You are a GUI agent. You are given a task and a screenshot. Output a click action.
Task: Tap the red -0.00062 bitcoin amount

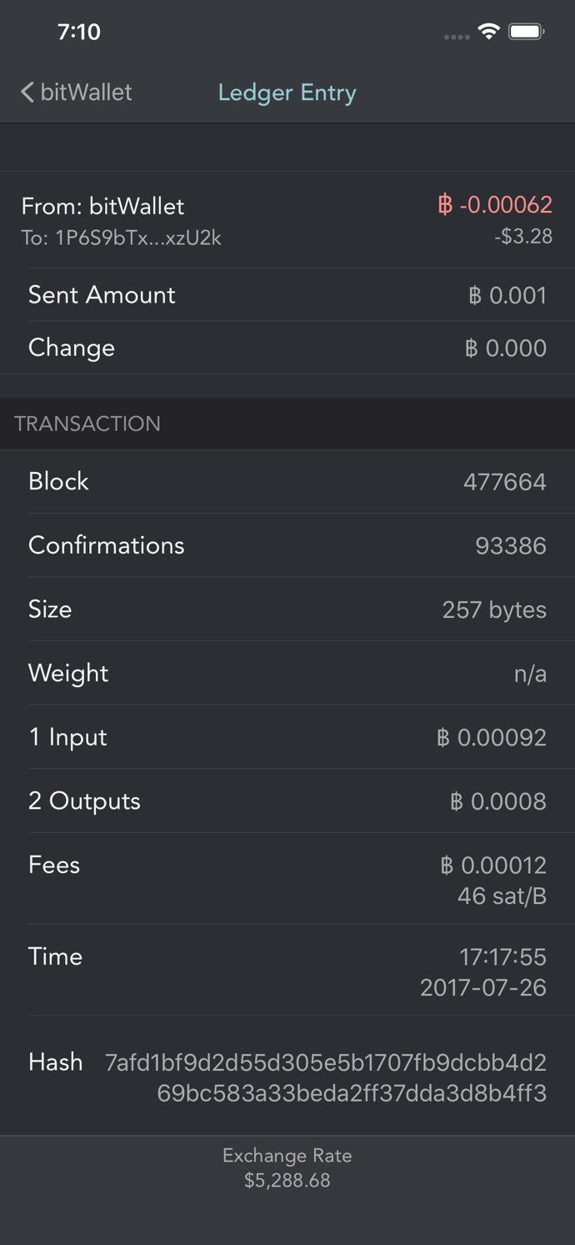point(495,205)
